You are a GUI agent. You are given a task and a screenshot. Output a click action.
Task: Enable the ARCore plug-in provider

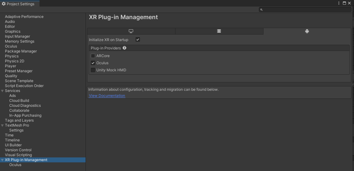point(93,56)
